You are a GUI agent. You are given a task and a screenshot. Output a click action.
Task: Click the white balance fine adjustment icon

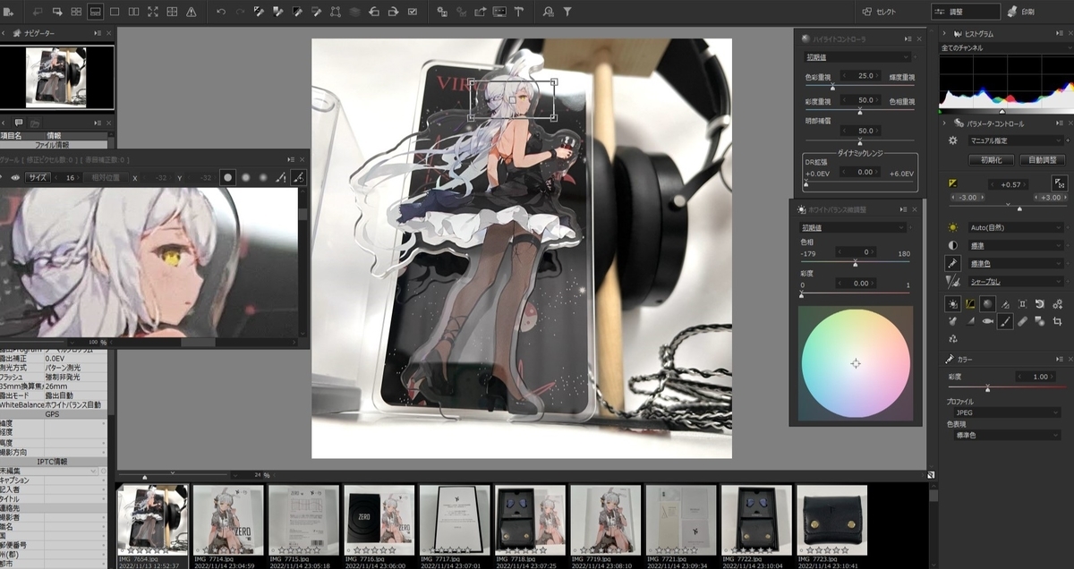(x=953, y=304)
